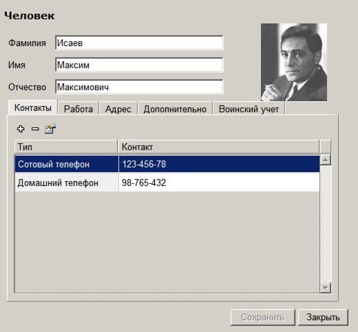The image size is (358, 332).
Task: Click the Закрыть button
Action: click(x=323, y=318)
